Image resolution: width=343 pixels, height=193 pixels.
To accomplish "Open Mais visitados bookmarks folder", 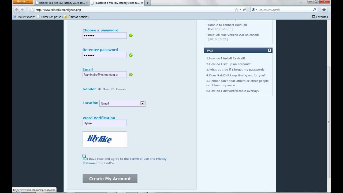I will (24, 17).
